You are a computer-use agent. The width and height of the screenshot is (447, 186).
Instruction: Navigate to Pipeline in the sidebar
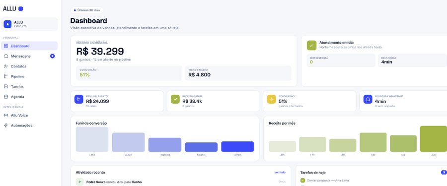29,76
